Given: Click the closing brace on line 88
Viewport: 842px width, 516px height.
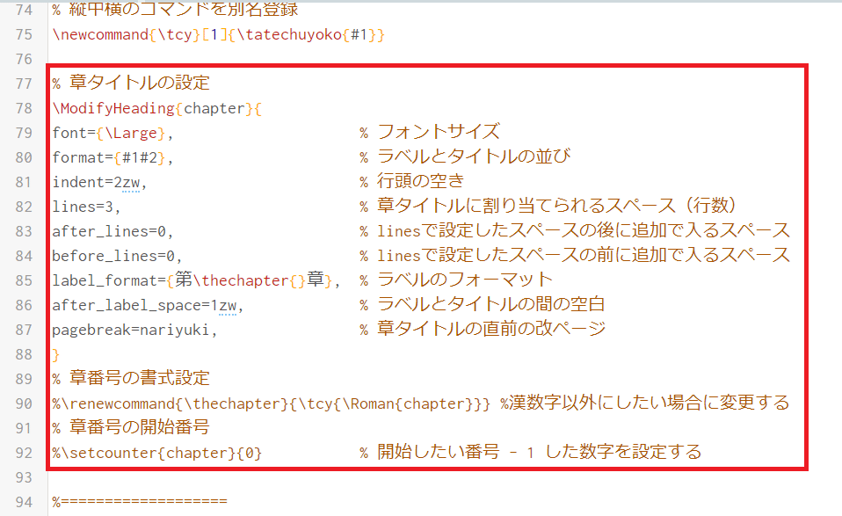Looking at the screenshot, I should (55, 355).
